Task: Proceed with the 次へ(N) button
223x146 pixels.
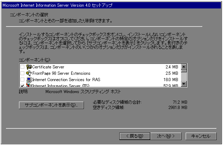Action: point(166,136)
